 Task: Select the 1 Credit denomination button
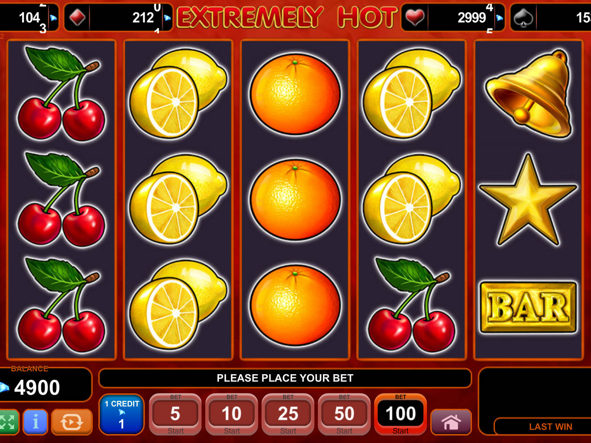point(121,414)
